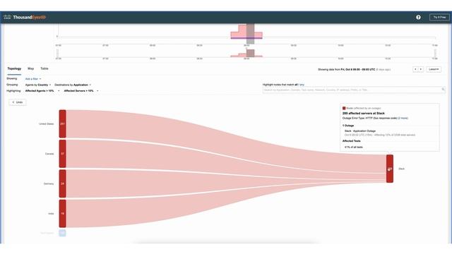The height and width of the screenshot is (254, 452).
Task: Open Agents by Country grouping dropdown
Action: [x=37, y=85]
